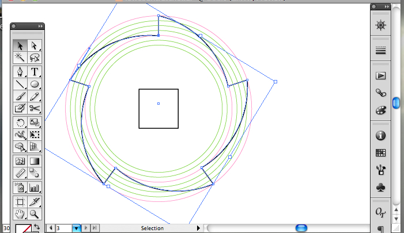Select the Slice (knife) tool
404x233 pixels.
coord(34,202)
